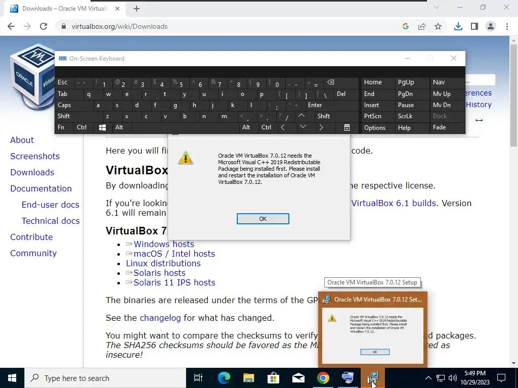The height and width of the screenshot is (388, 518).
Task: Open the changelog link
Action: point(160,318)
